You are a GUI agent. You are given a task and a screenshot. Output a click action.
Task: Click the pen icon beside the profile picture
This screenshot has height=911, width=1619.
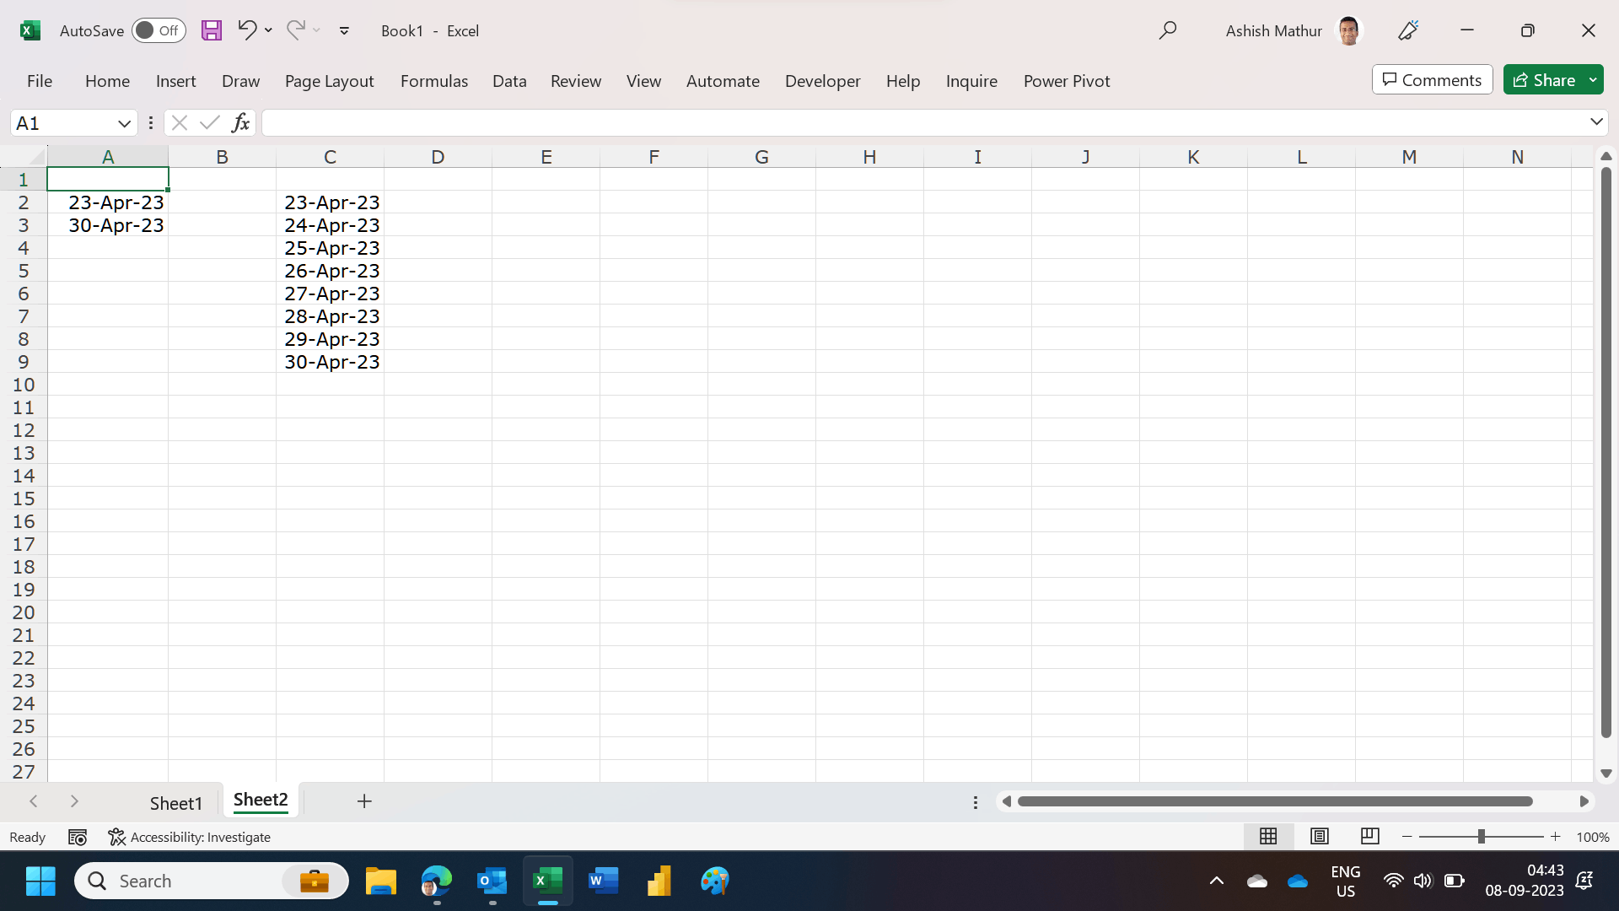coord(1408,30)
